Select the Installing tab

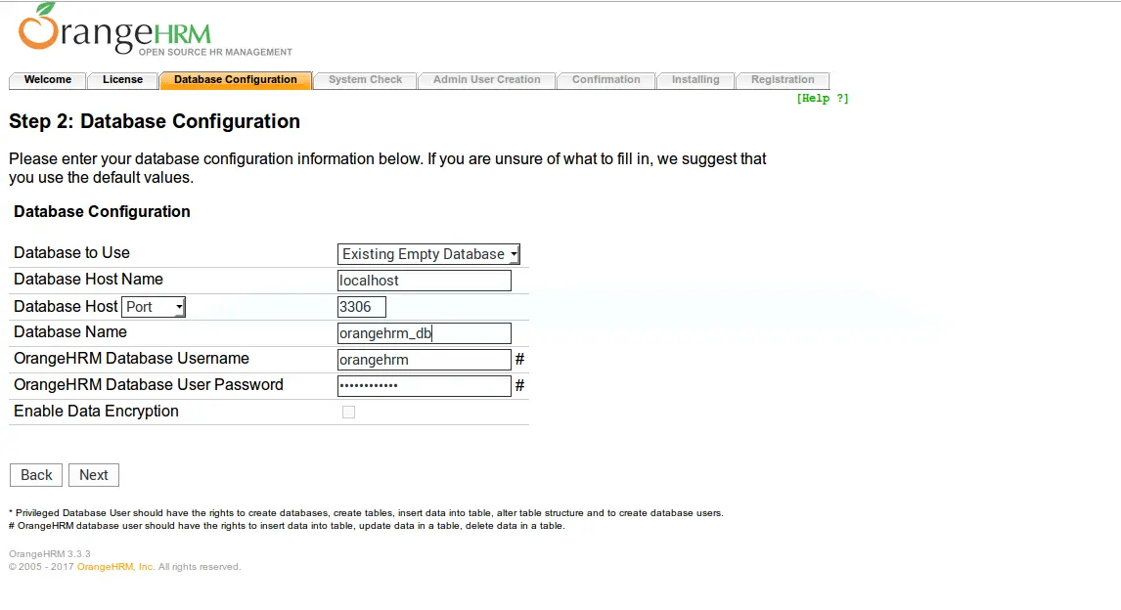click(695, 80)
